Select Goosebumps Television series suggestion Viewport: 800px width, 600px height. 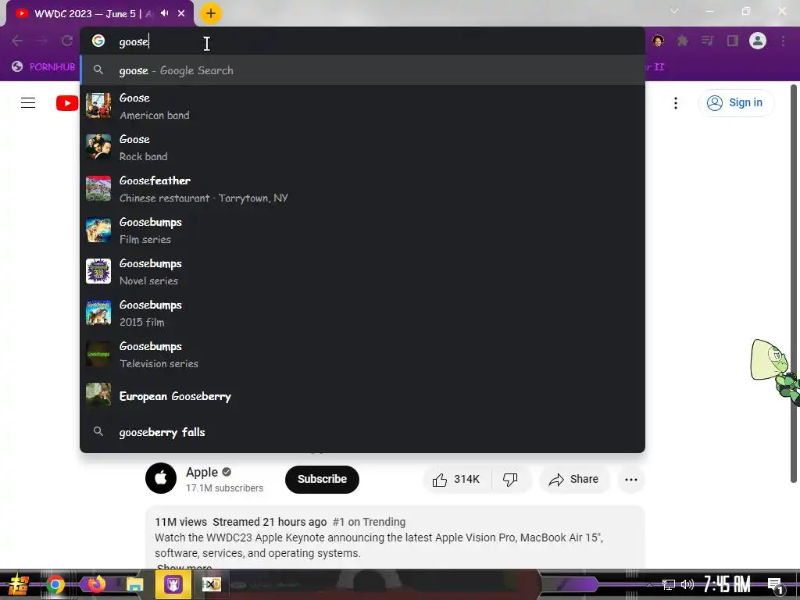tap(362, 354)
